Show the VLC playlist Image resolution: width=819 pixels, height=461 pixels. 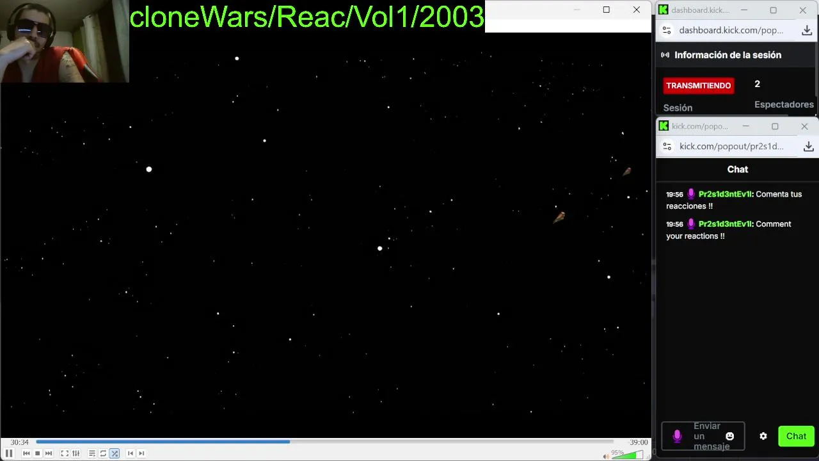click(92, 453)
